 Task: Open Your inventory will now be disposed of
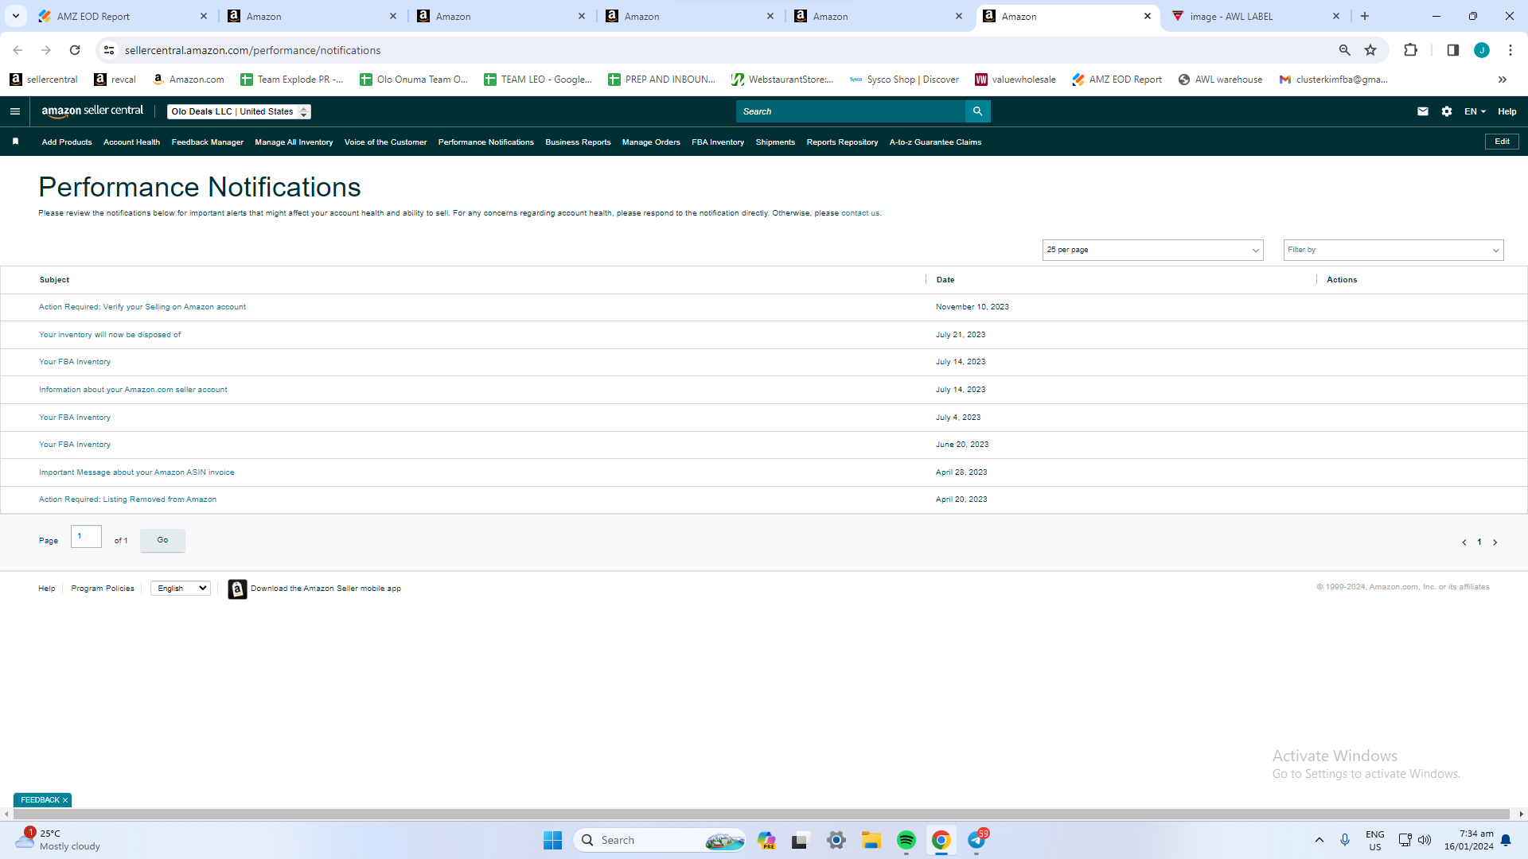click(110, 335)
